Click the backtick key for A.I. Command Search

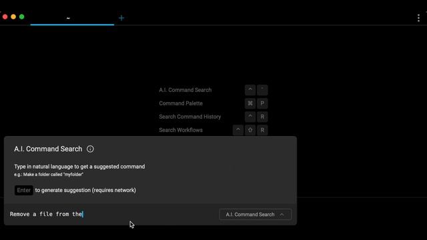(x=262, y=90)
